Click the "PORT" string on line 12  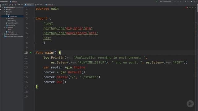coord(178,62)
